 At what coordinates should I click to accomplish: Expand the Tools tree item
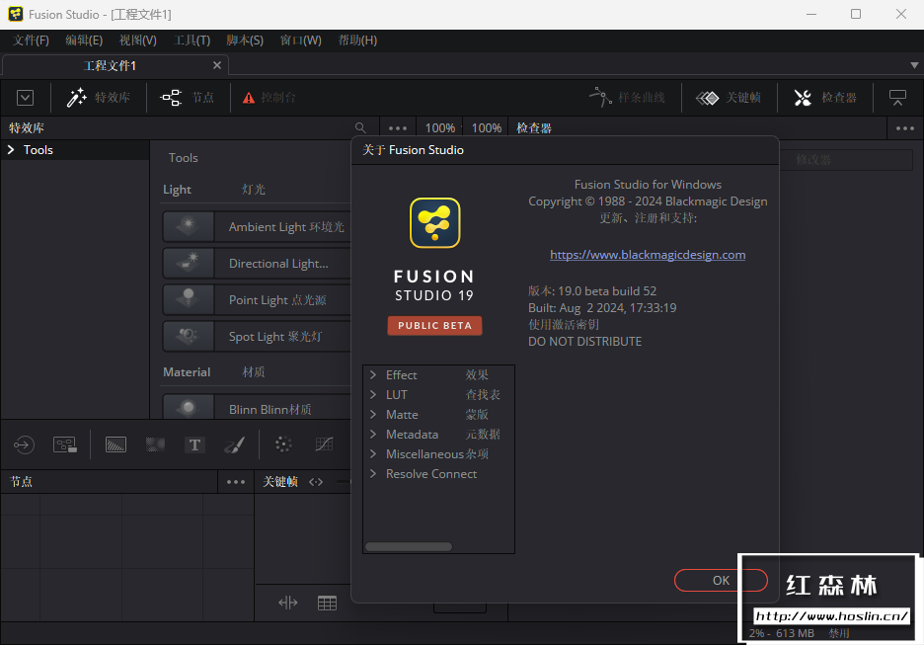(11, 150)
